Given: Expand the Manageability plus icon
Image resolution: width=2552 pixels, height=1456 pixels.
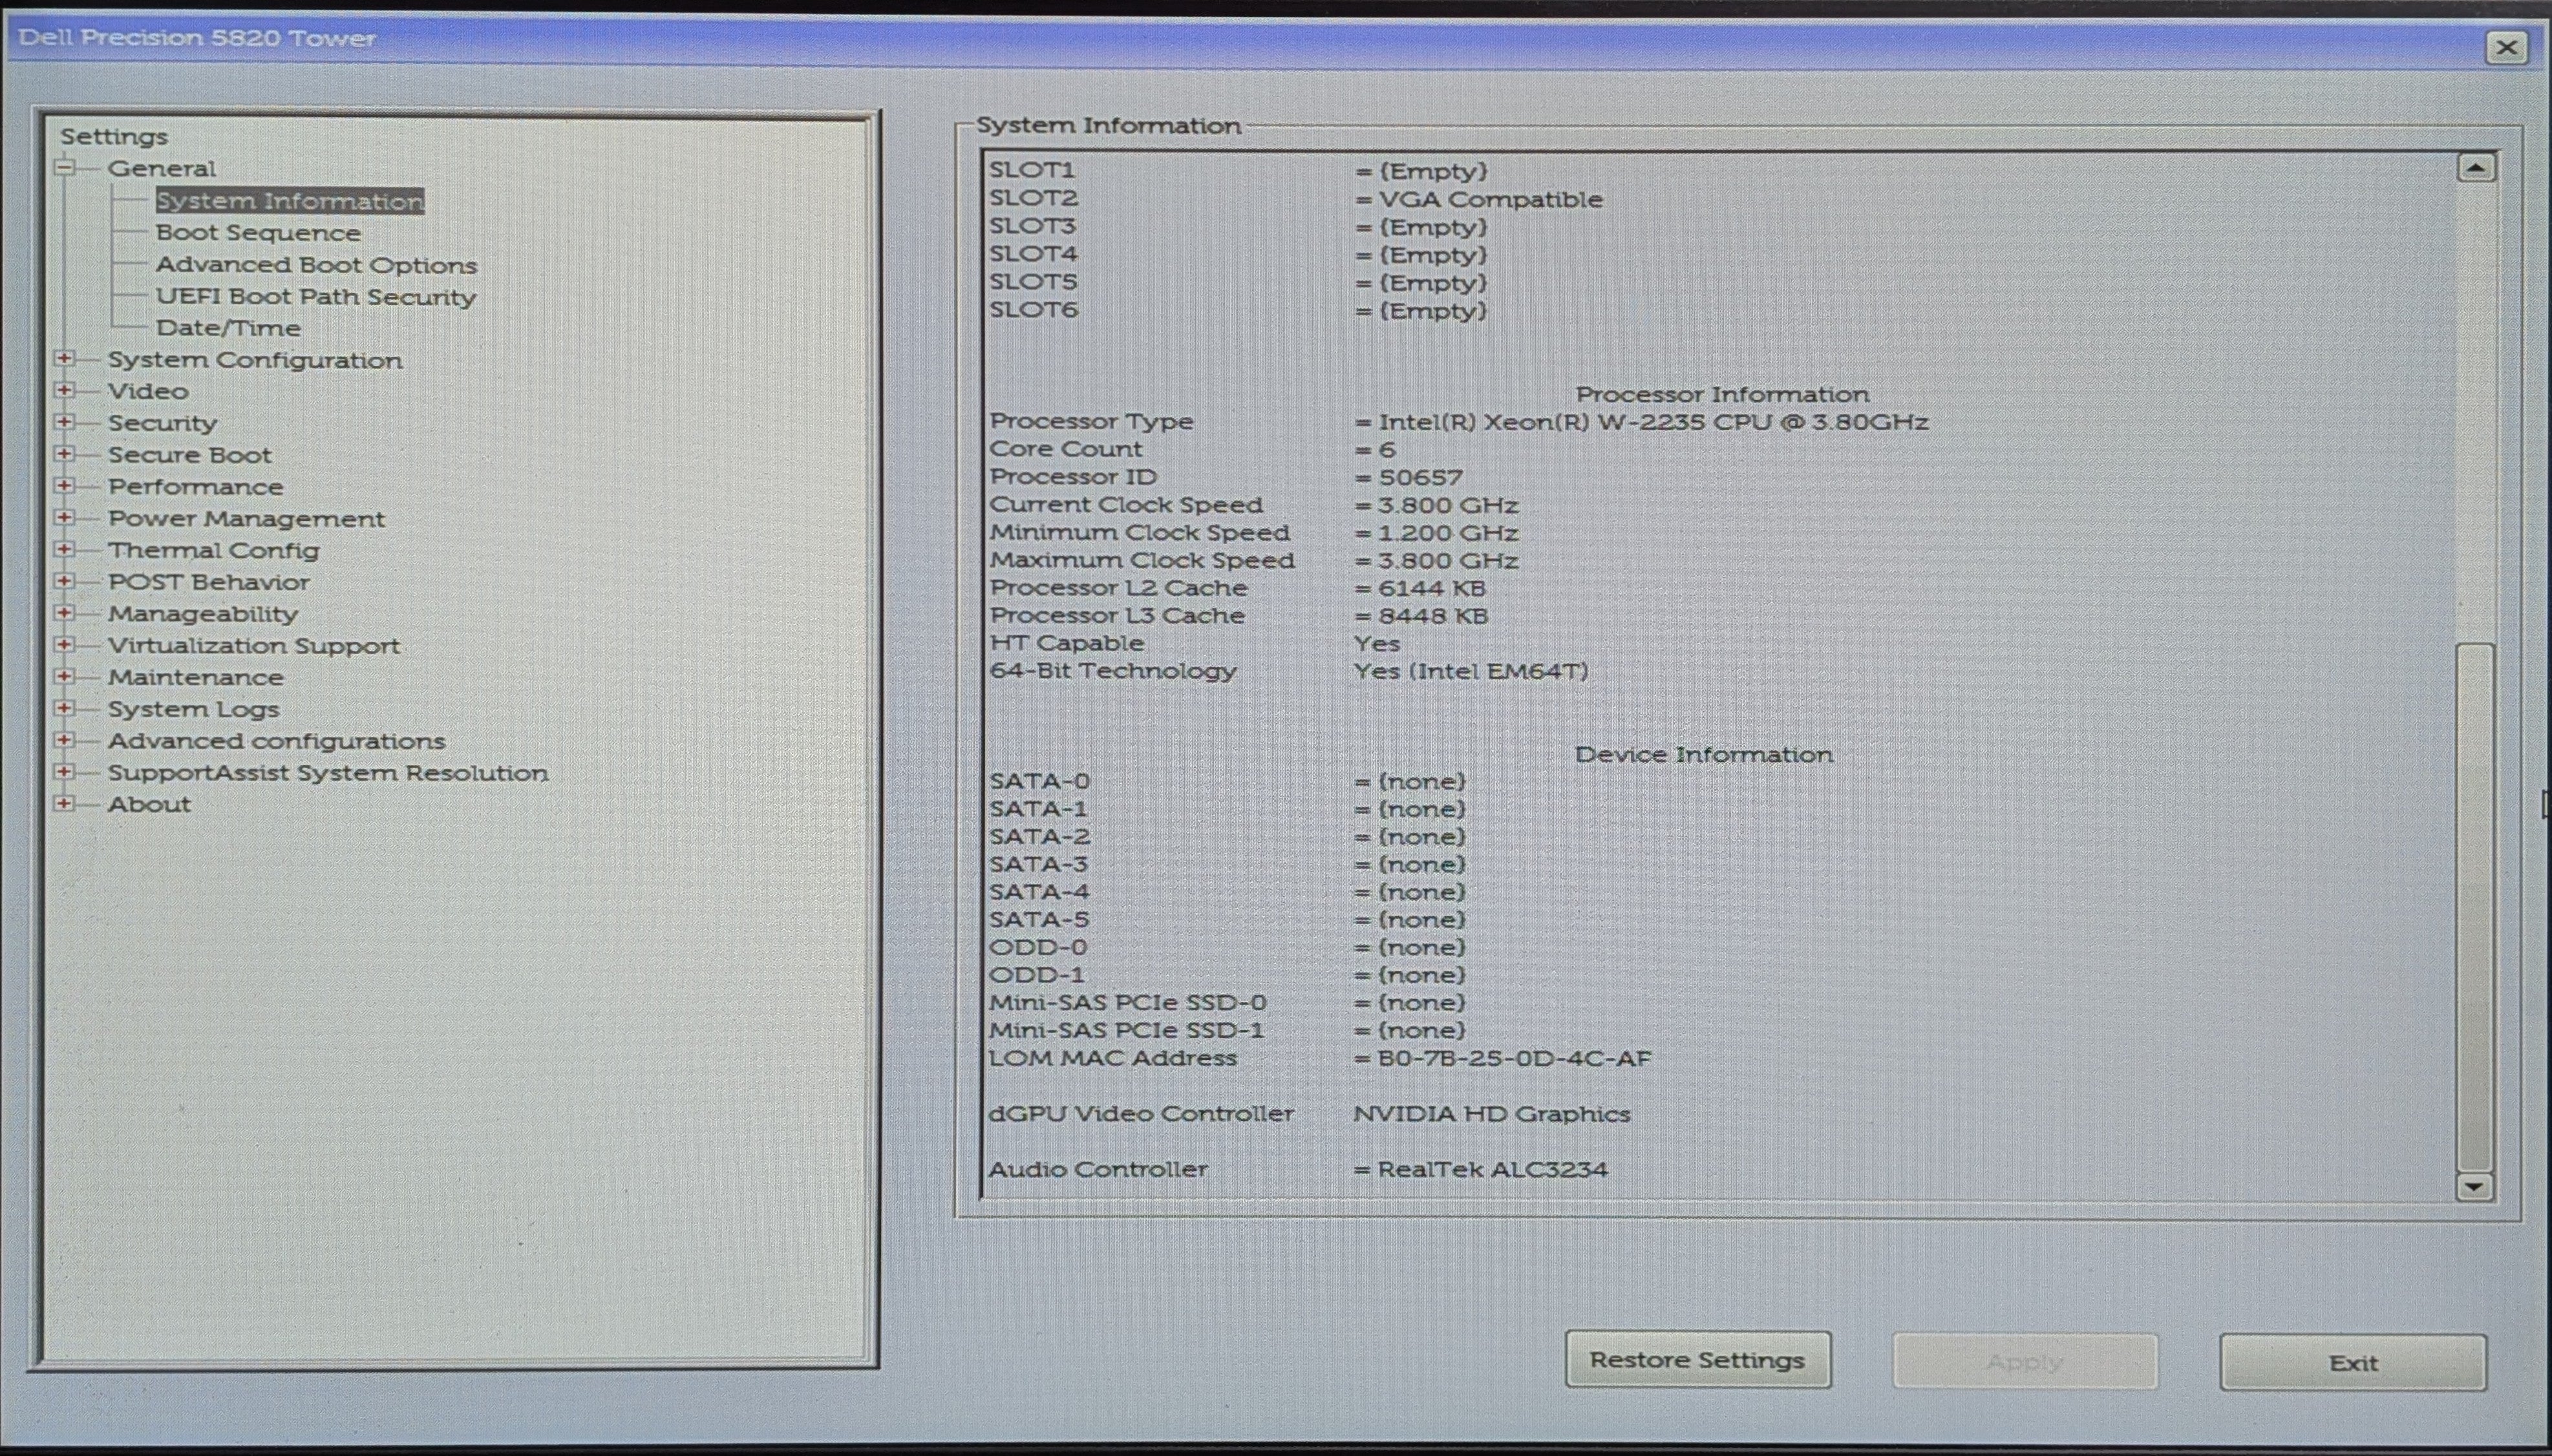Looking at the screenshot, I should 65,614.
